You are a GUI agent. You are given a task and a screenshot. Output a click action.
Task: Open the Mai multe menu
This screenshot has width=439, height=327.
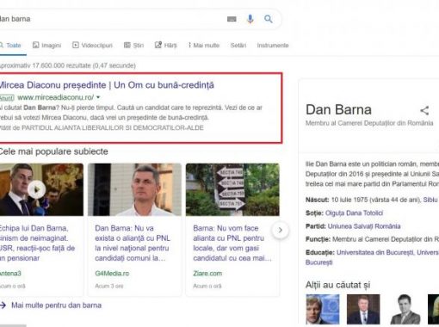(x=204, y=46)
